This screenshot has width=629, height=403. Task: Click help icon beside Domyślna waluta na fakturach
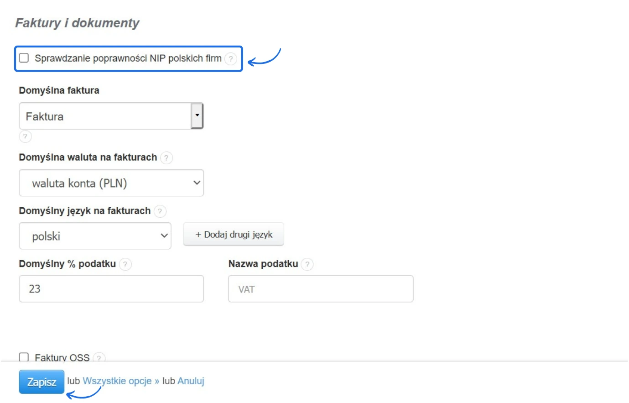166,158
